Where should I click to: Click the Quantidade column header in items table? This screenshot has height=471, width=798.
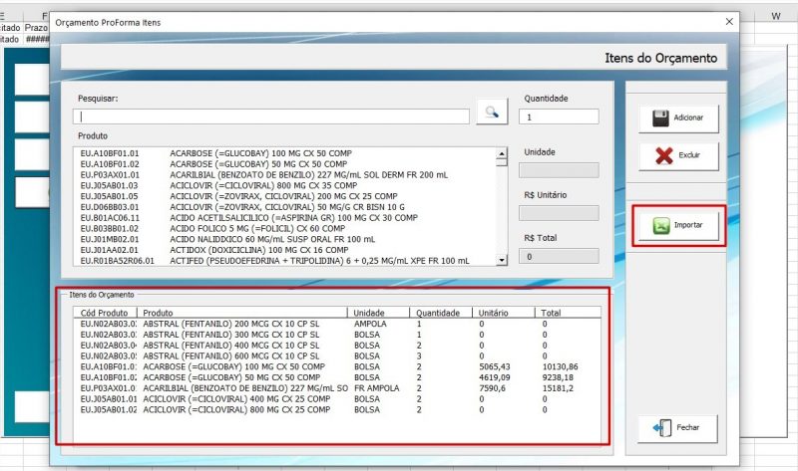tap(439, 313)
